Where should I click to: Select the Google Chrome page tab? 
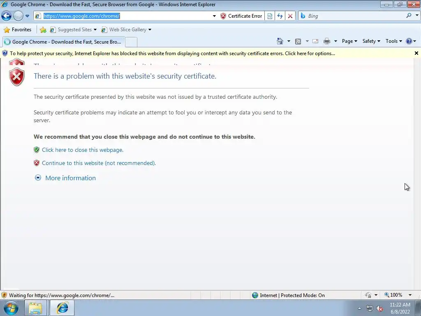(63, 42)
